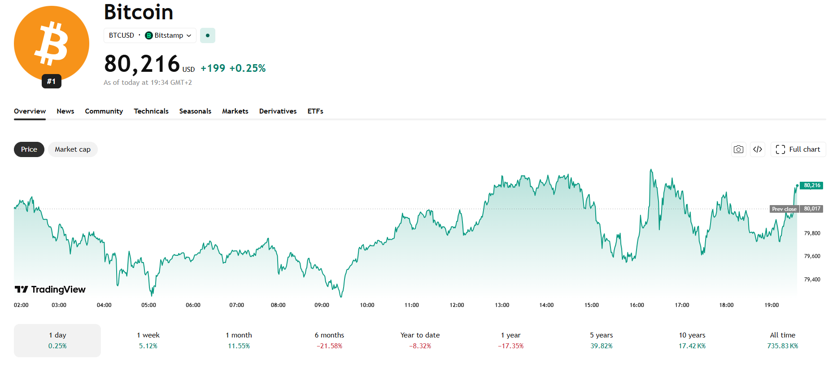Click the 79,800 price axis label

(x=812, y=233)
